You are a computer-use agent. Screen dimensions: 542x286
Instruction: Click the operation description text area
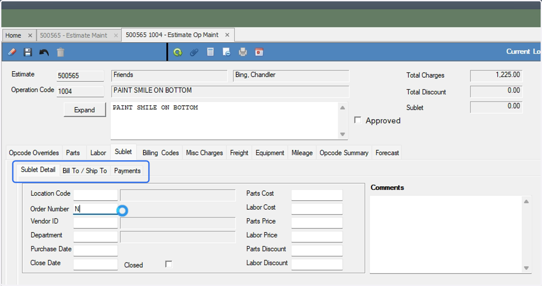224,120
